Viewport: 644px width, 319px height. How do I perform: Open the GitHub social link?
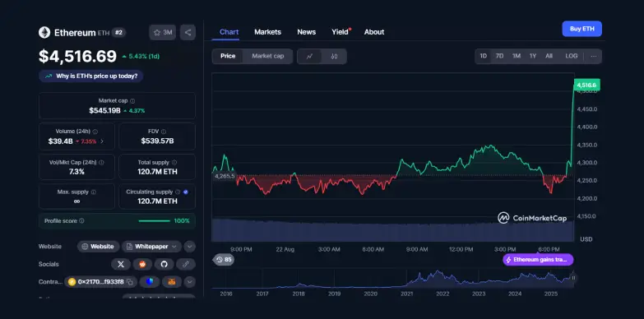click(x=164, y=265)
